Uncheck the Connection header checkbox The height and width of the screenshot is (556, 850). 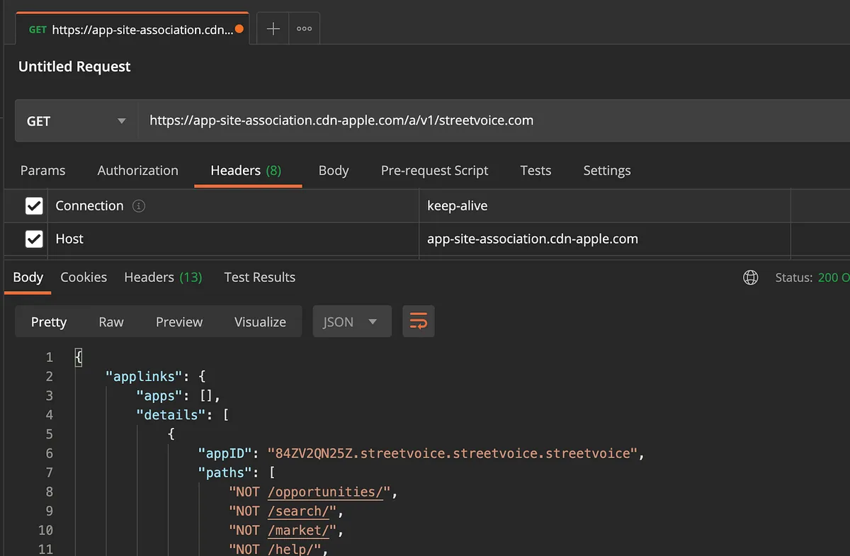(x=34, y=206)
